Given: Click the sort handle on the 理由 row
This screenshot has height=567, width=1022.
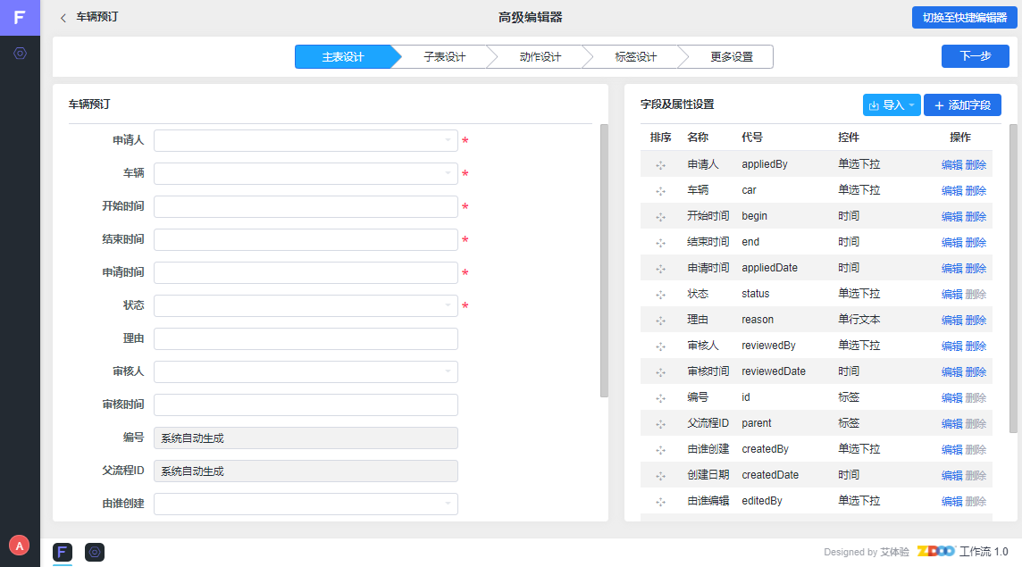Looking at the screenshot, I should (660, 321).
